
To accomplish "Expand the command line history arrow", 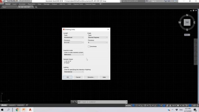I will [x=126, y=102].
